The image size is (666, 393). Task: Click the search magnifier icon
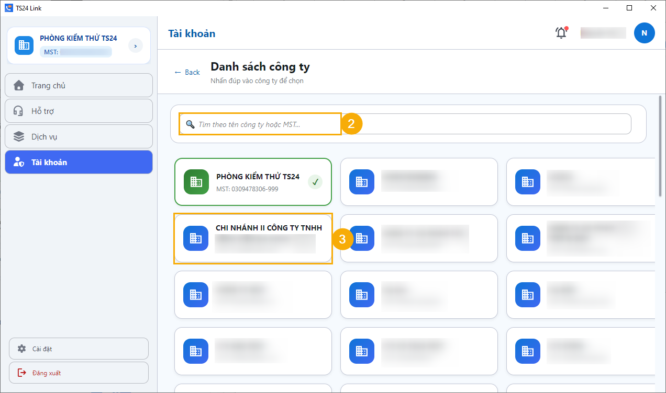190,124
